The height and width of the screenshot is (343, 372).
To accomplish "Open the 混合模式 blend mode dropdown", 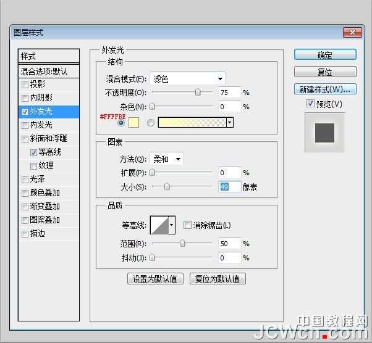I will (187, 78).
